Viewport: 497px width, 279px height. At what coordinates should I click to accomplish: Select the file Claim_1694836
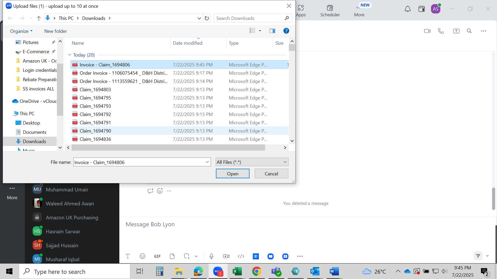[x=95, y=139]
